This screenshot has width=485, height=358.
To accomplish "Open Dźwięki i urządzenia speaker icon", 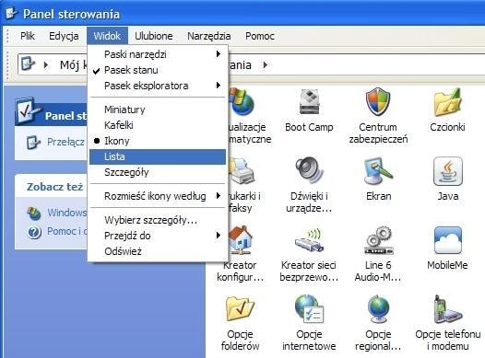I will pos(309,170).
